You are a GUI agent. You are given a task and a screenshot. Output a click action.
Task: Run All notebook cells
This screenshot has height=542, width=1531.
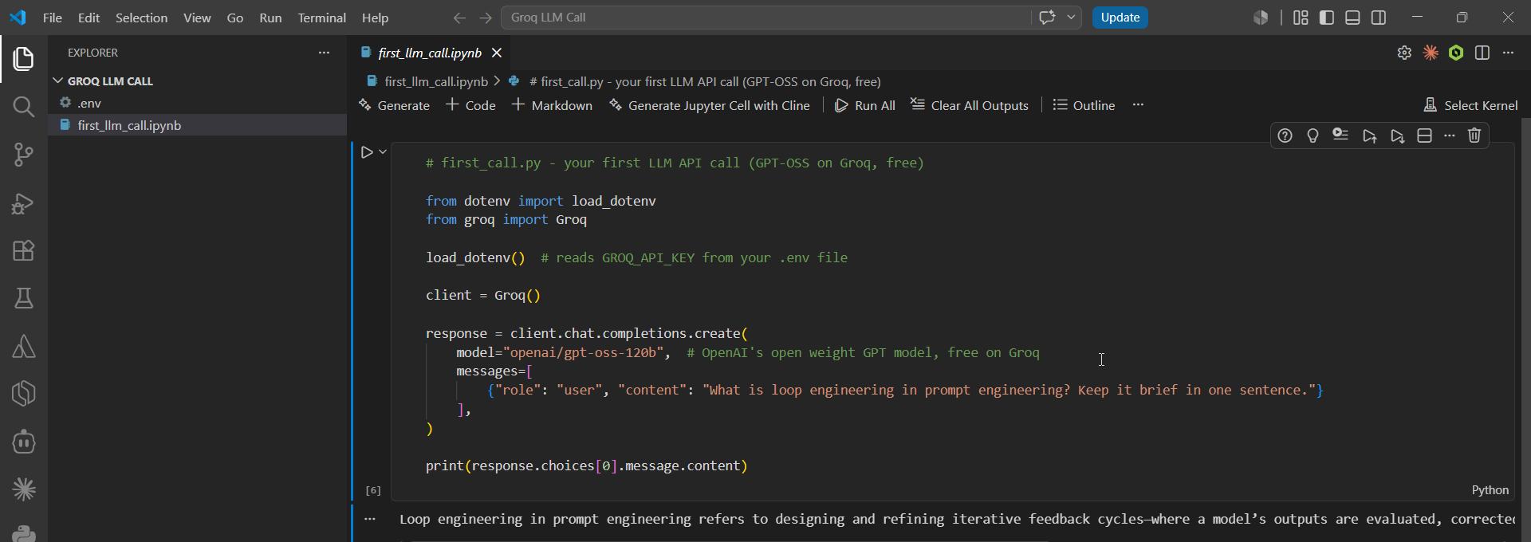(865, 105)
